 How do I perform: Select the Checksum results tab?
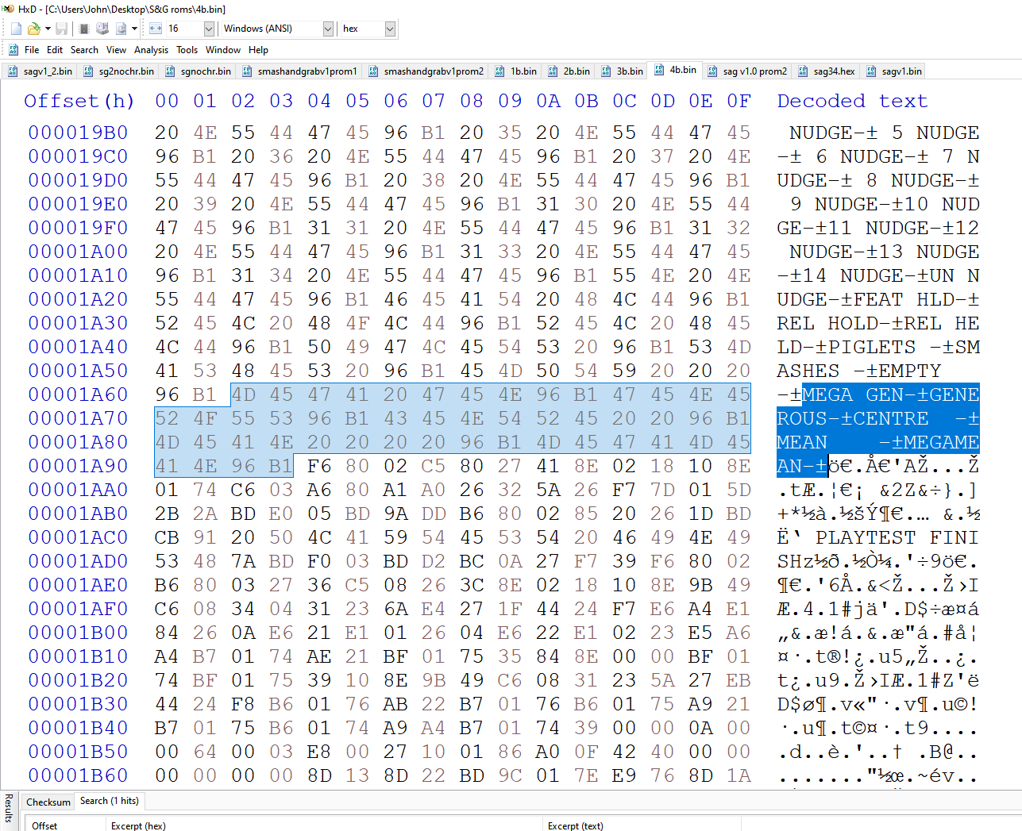click(48, 802)
